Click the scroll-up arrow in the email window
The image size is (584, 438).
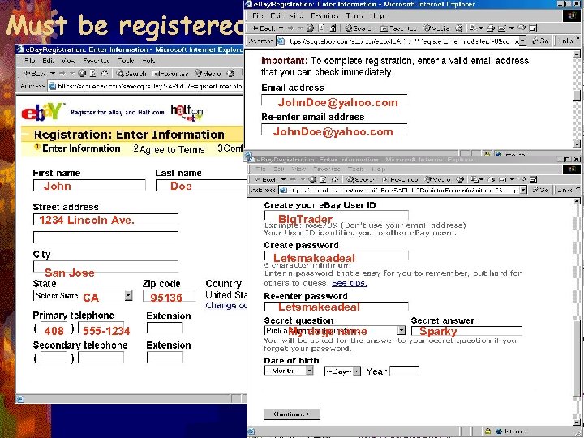point(577,54)
